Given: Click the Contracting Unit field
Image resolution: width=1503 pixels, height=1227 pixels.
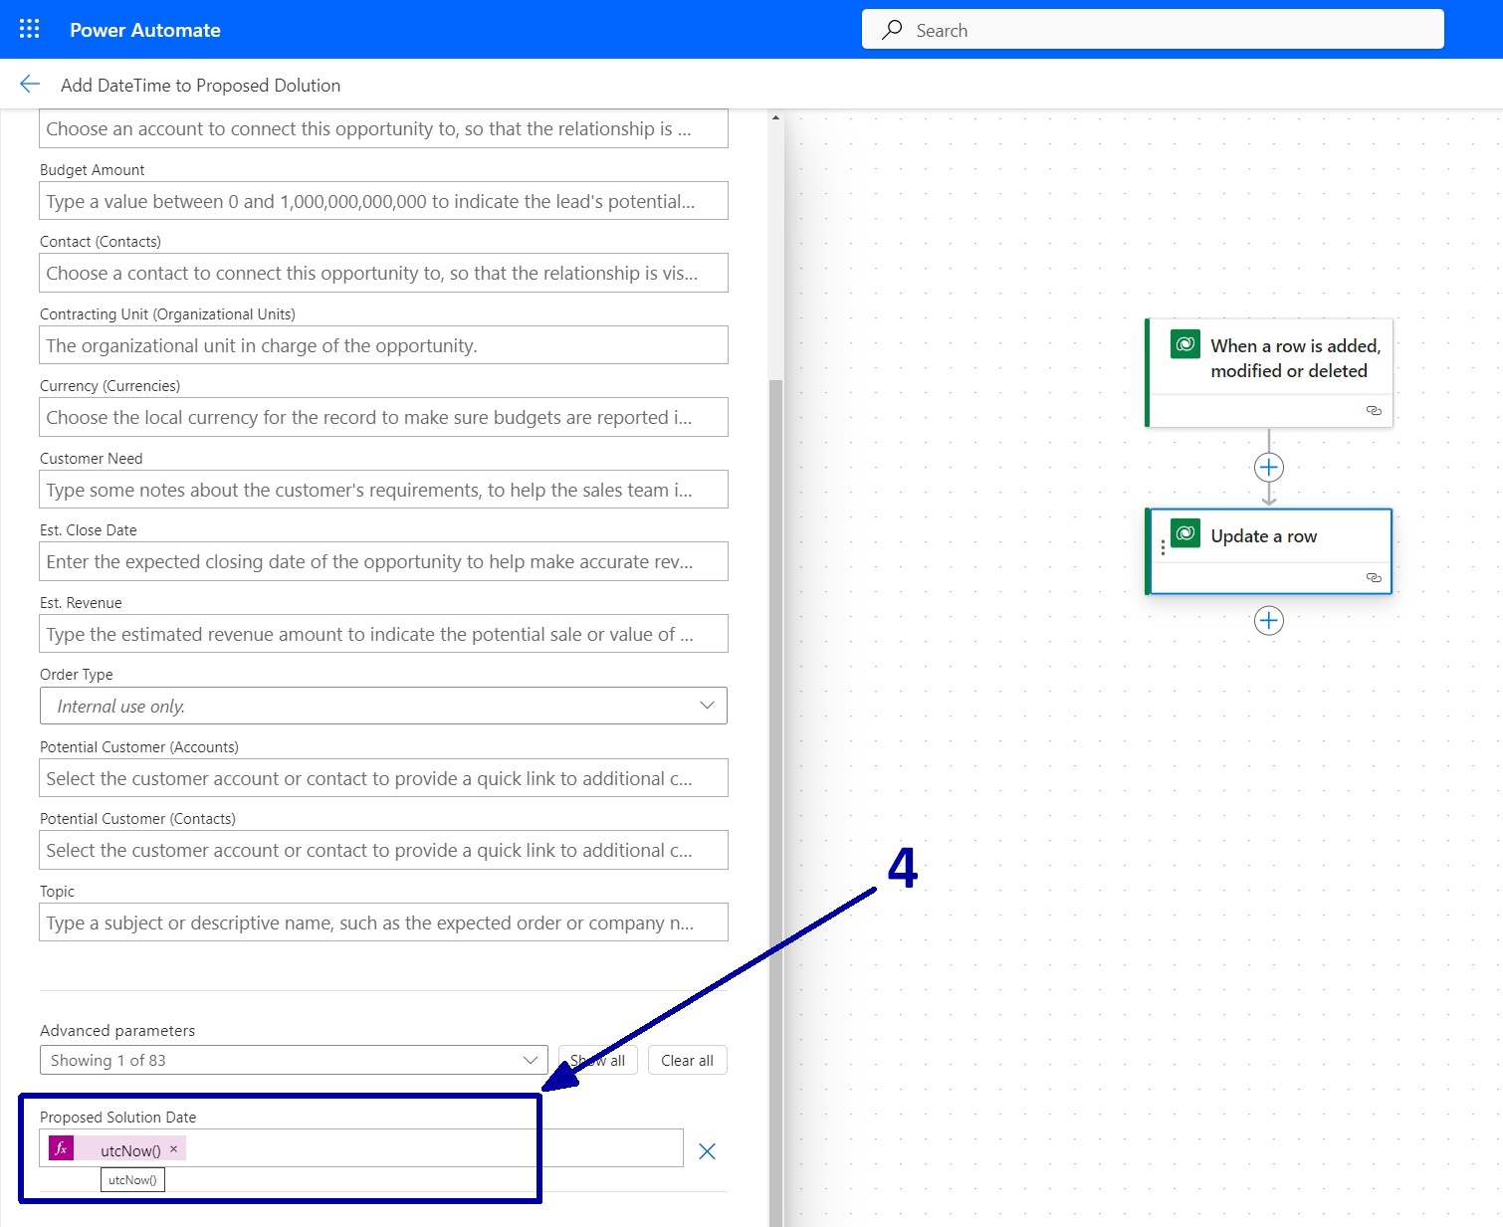Looking at the screenshot, I should tap(383, 345).
